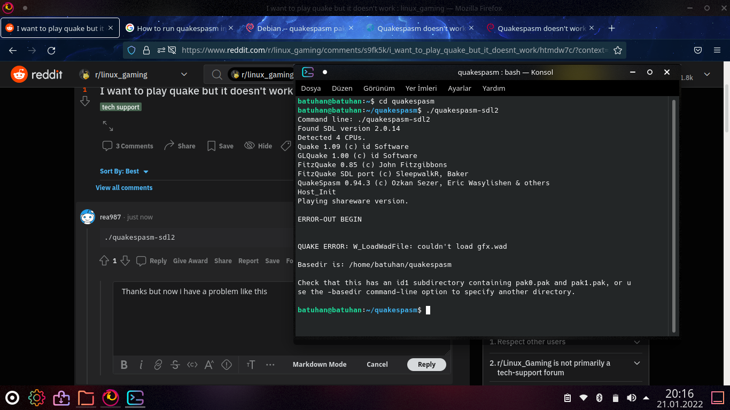Screen dimensions: 730x410
Task: Cancel the reply draft
Action: pyautogui.click(x=377, y=365)
